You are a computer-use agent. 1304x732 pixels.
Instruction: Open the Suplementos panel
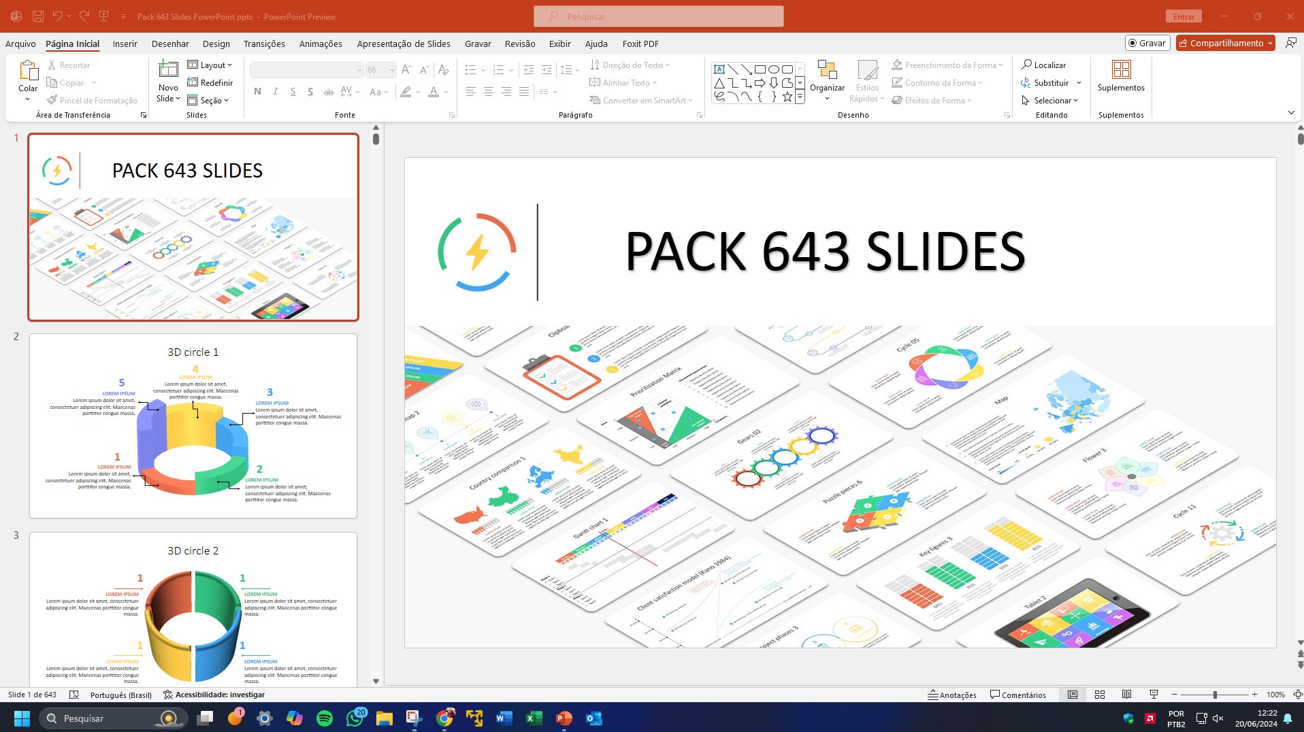[x=1120, y=75]
